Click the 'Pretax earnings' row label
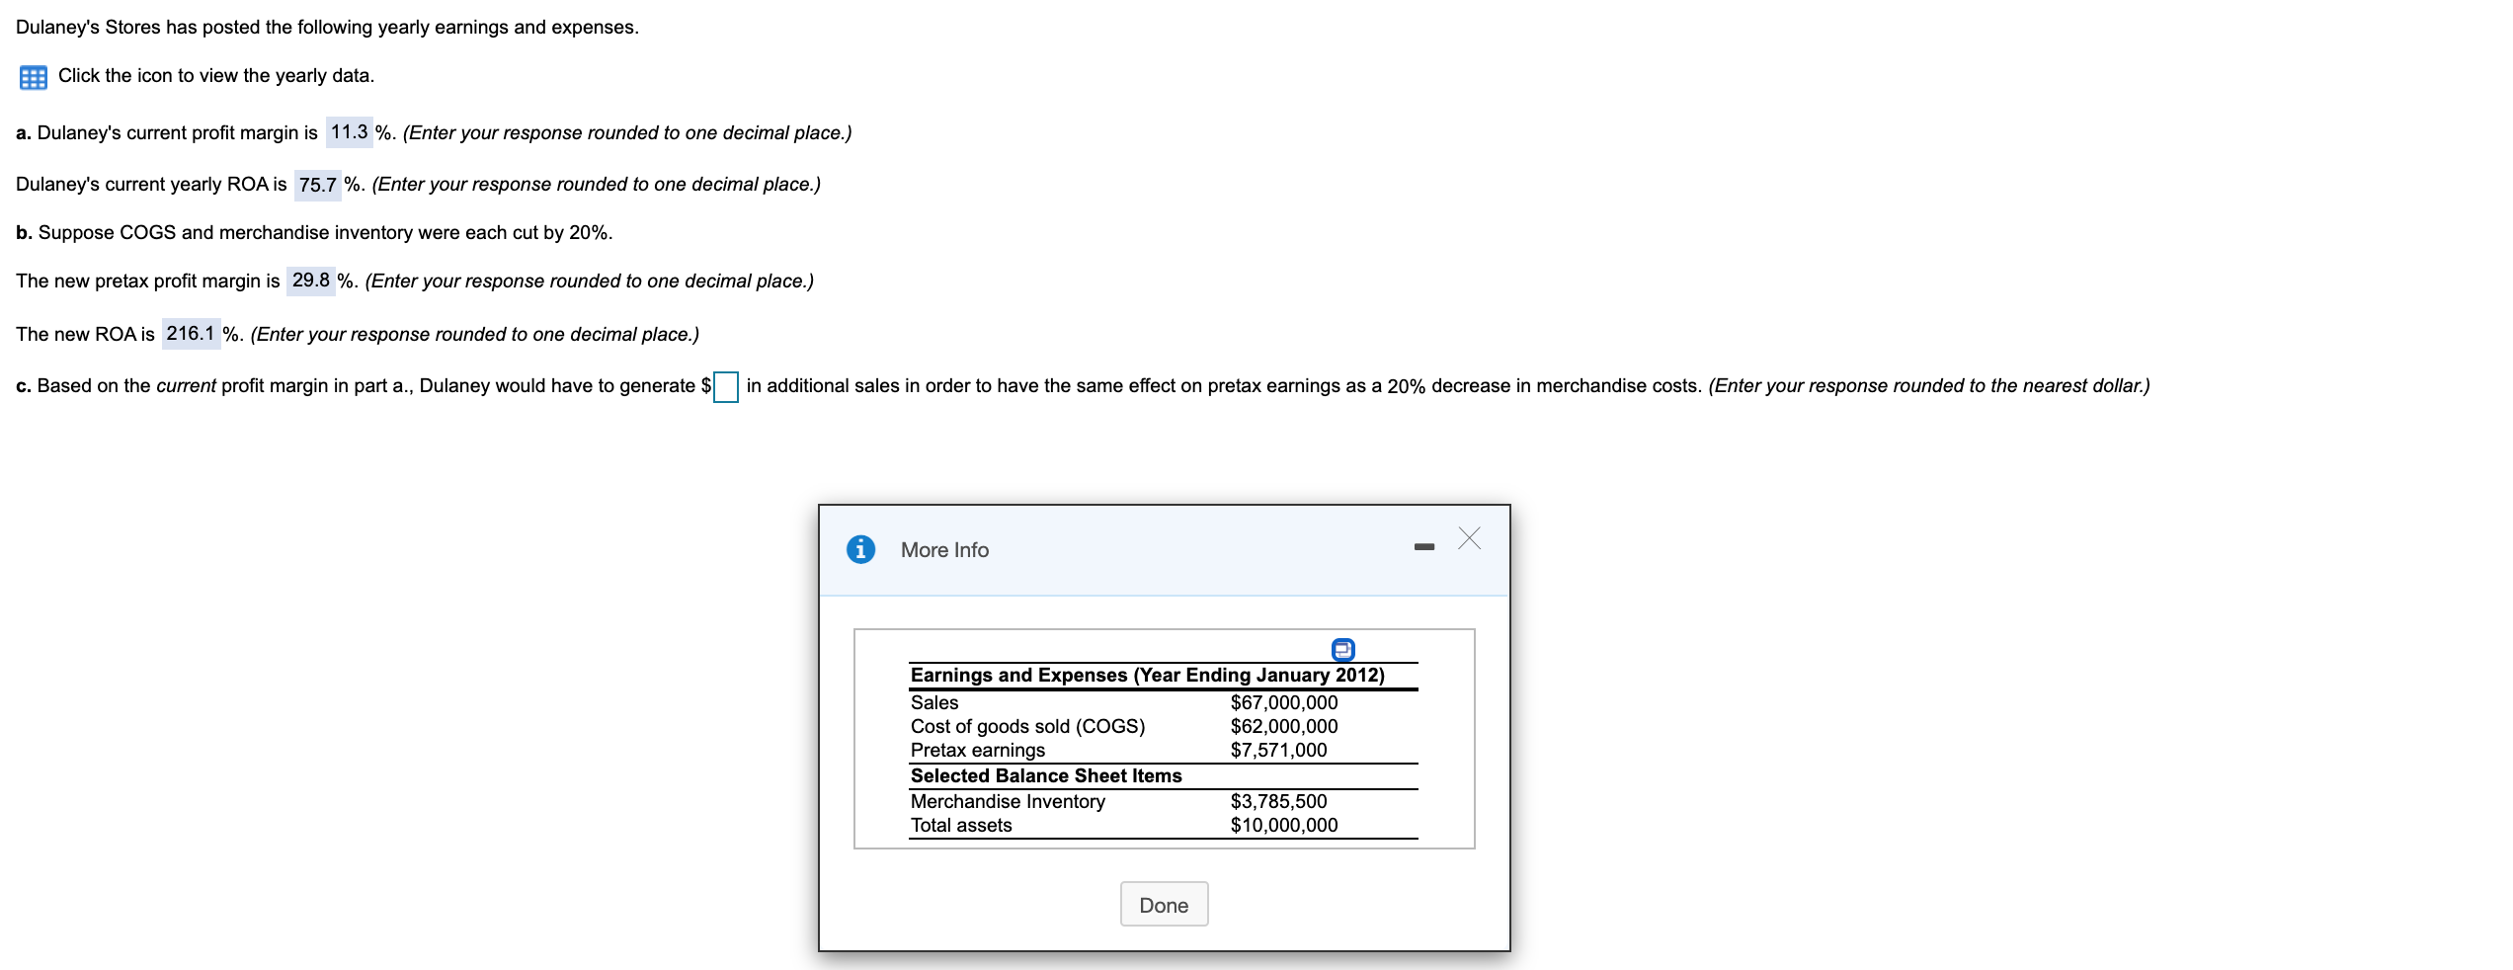This screenshot has width=2513, height=970. pyautogui.click(x=978, y=750)
